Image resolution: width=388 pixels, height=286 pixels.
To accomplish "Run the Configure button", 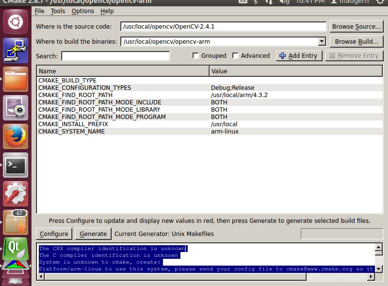I will tap(54, 234).
